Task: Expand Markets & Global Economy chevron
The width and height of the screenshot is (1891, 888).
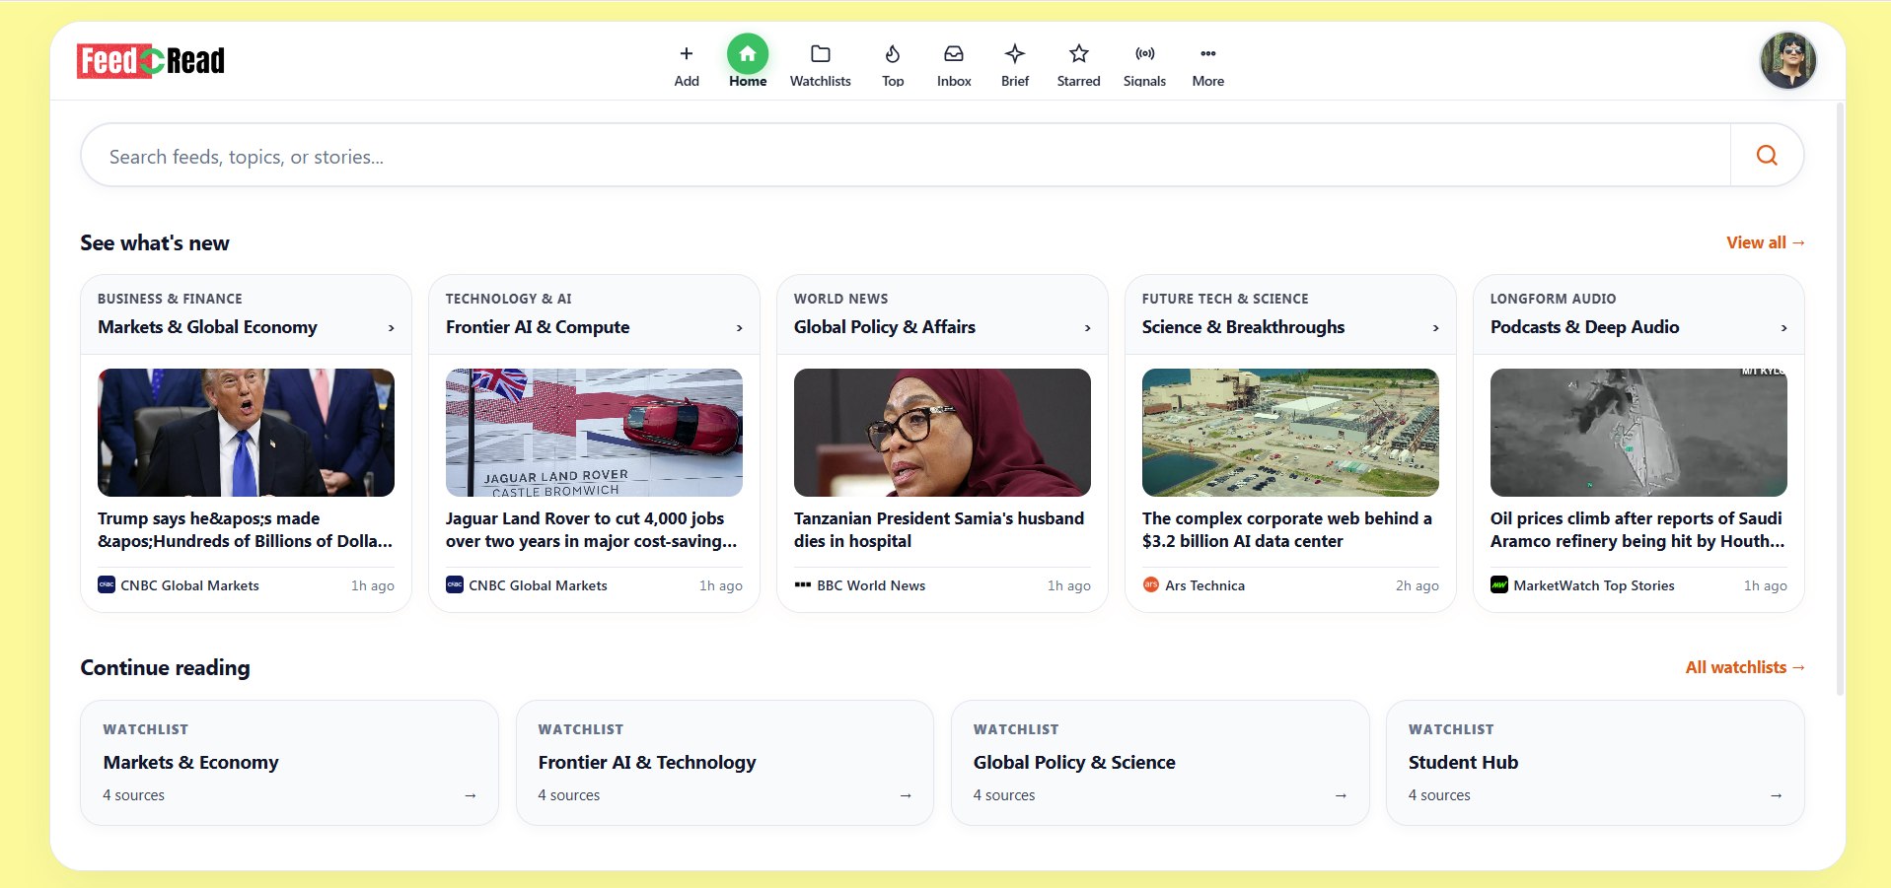Action: pyautogui.click(x=392, y=328)
